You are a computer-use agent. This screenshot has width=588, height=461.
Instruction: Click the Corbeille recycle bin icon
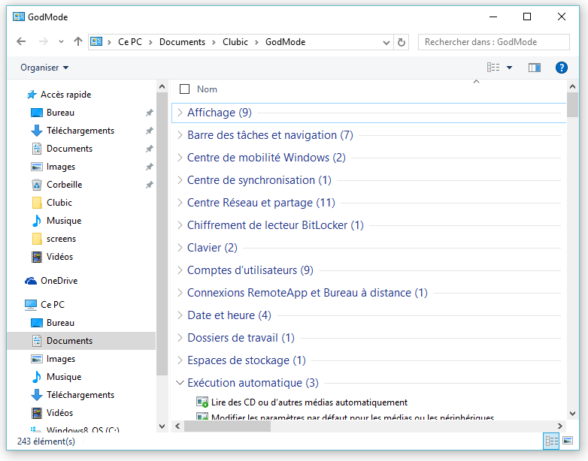click(x=36, y=185)
